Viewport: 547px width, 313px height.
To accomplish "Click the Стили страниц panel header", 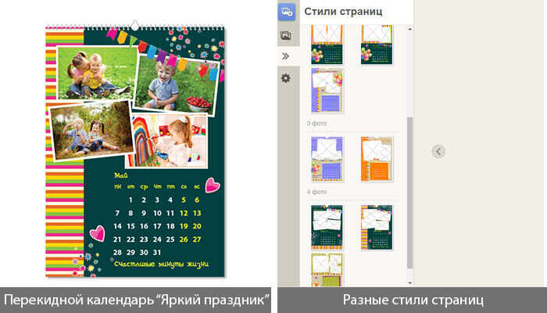I will coord(342,11).
